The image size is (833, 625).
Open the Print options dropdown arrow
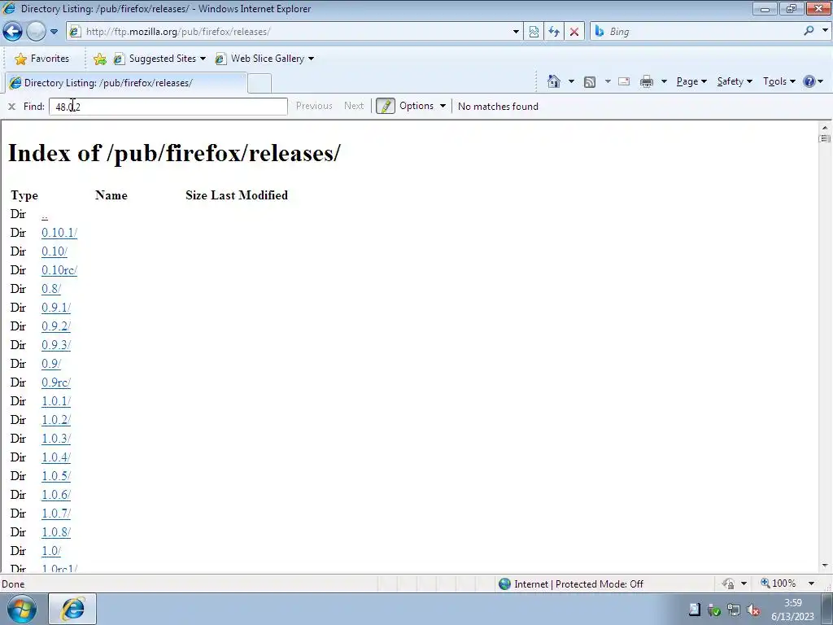pos(664,81)
